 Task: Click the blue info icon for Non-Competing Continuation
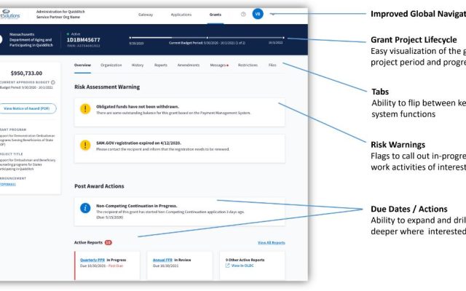point(87,209)
